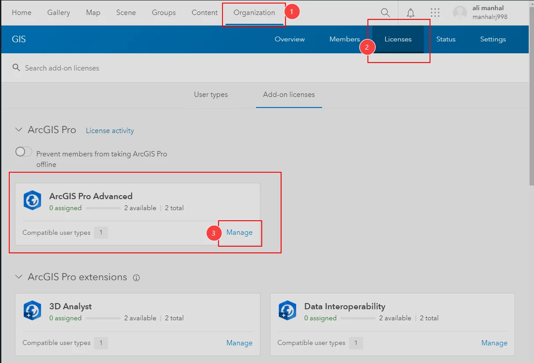Switch to the Members tab
The image size is (534, 363).
(345, 39)
